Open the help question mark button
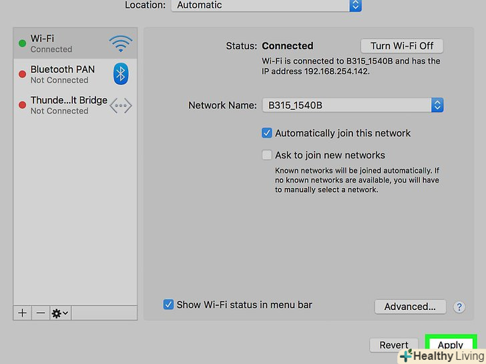Image resolution: width=486 pixels, height=364 pixels. (x=459, y=307)
